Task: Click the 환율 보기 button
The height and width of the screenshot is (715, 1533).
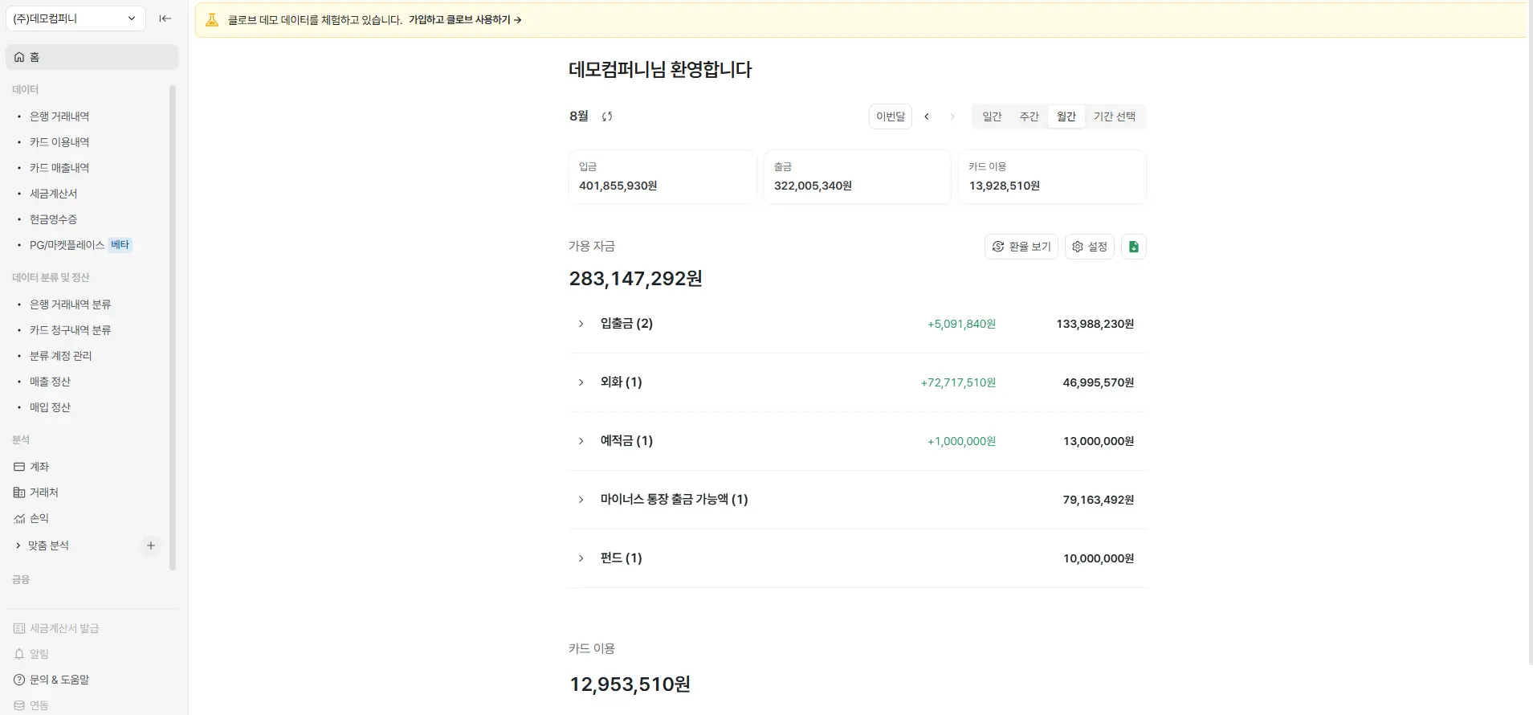Action: (x=1021, y=247)
